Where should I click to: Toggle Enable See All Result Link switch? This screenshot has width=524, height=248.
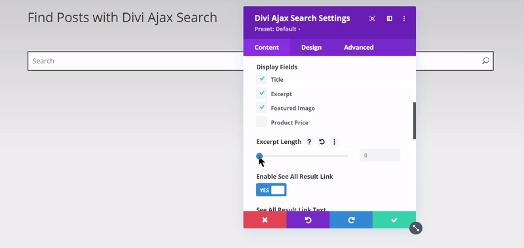[271, 190]
